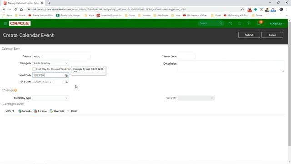Open the notifications bell icon
This screenshot has width=291, height=164.
coord(259,23)
